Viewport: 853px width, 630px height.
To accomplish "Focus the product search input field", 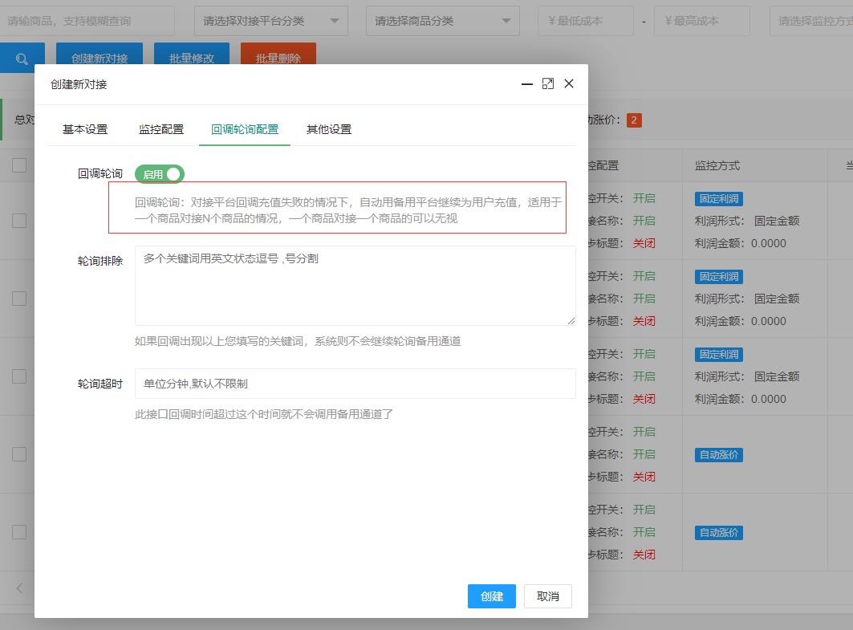I will (x=87, y=21).
